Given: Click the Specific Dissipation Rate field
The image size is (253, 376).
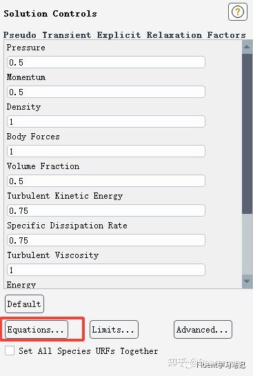Looking at the screenshot, I should 106,240.
